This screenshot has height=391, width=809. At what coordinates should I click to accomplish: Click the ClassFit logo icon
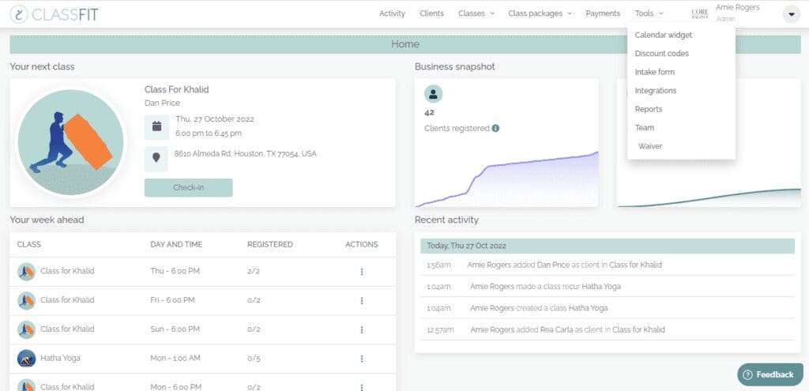[x=20, y=13]
